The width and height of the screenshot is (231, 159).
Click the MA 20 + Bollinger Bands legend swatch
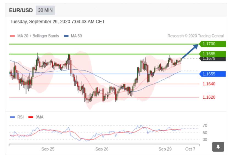point(12,36)
